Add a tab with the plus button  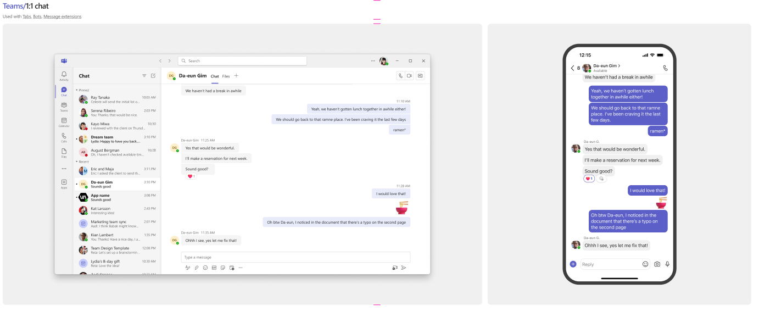click(236, 76)
